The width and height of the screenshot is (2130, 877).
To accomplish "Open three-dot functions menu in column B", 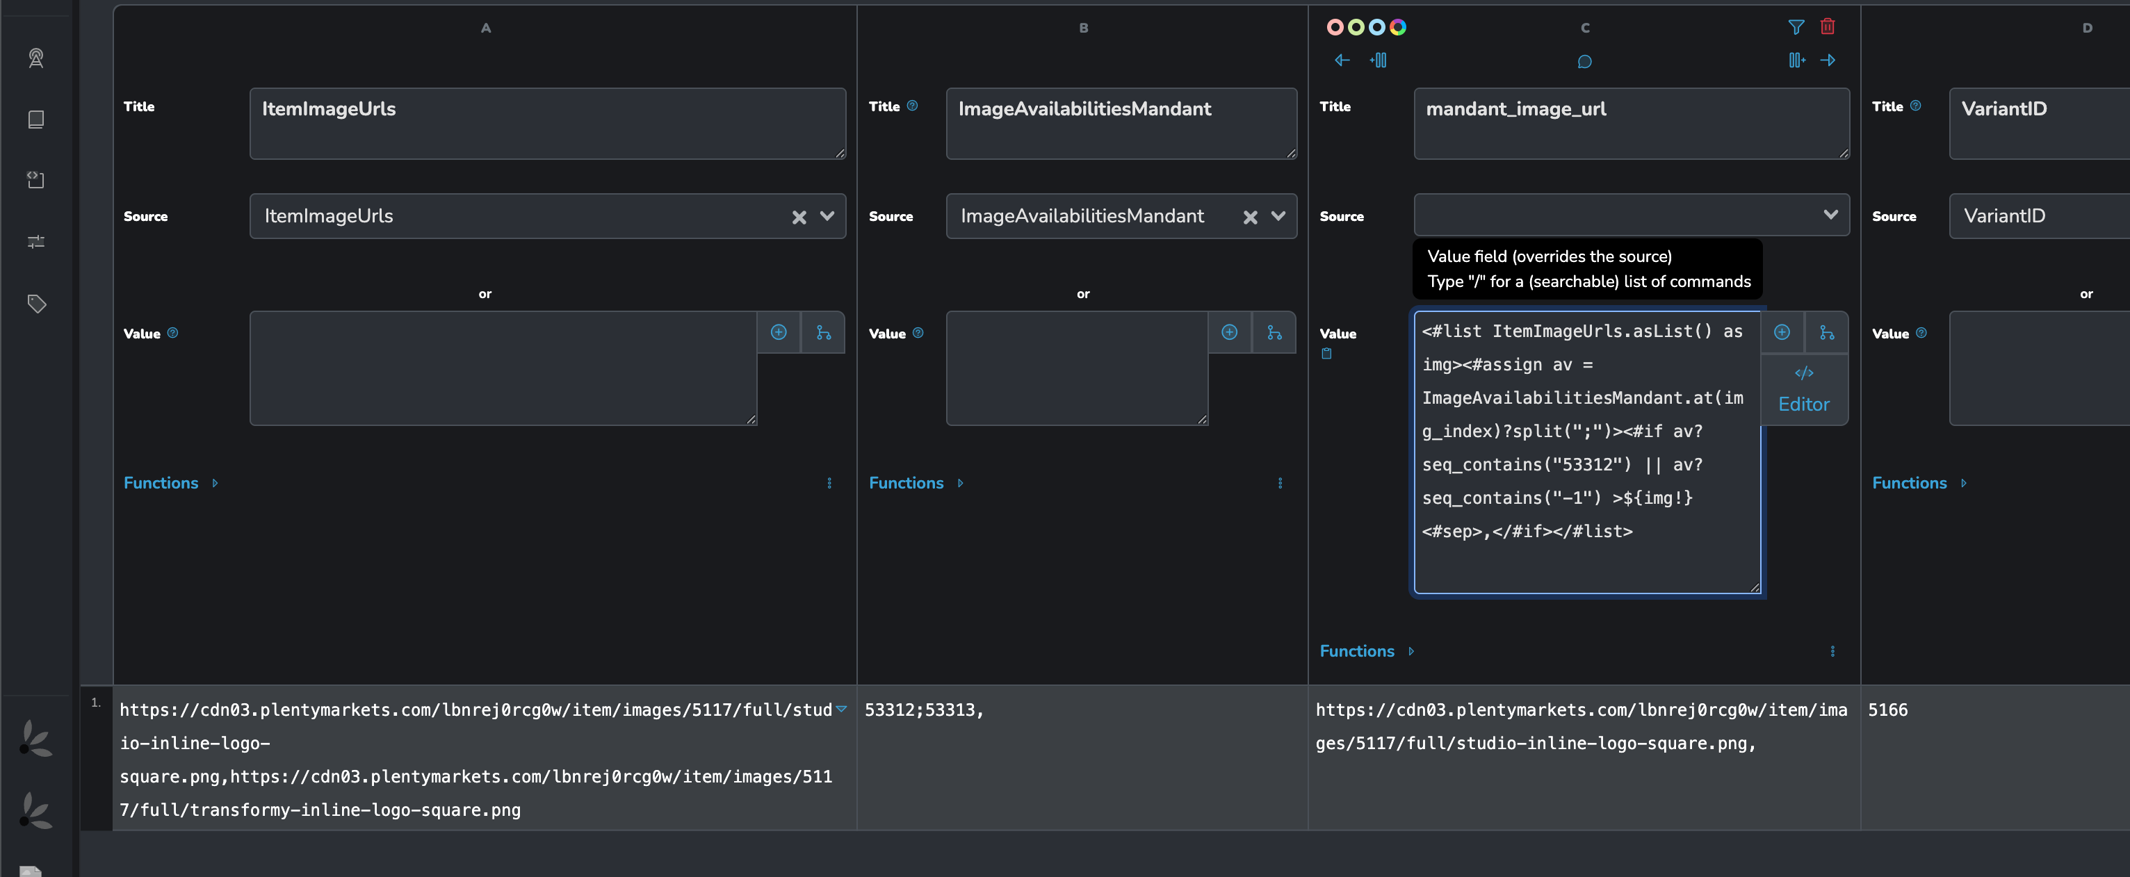I will [x=1280, y=484].
